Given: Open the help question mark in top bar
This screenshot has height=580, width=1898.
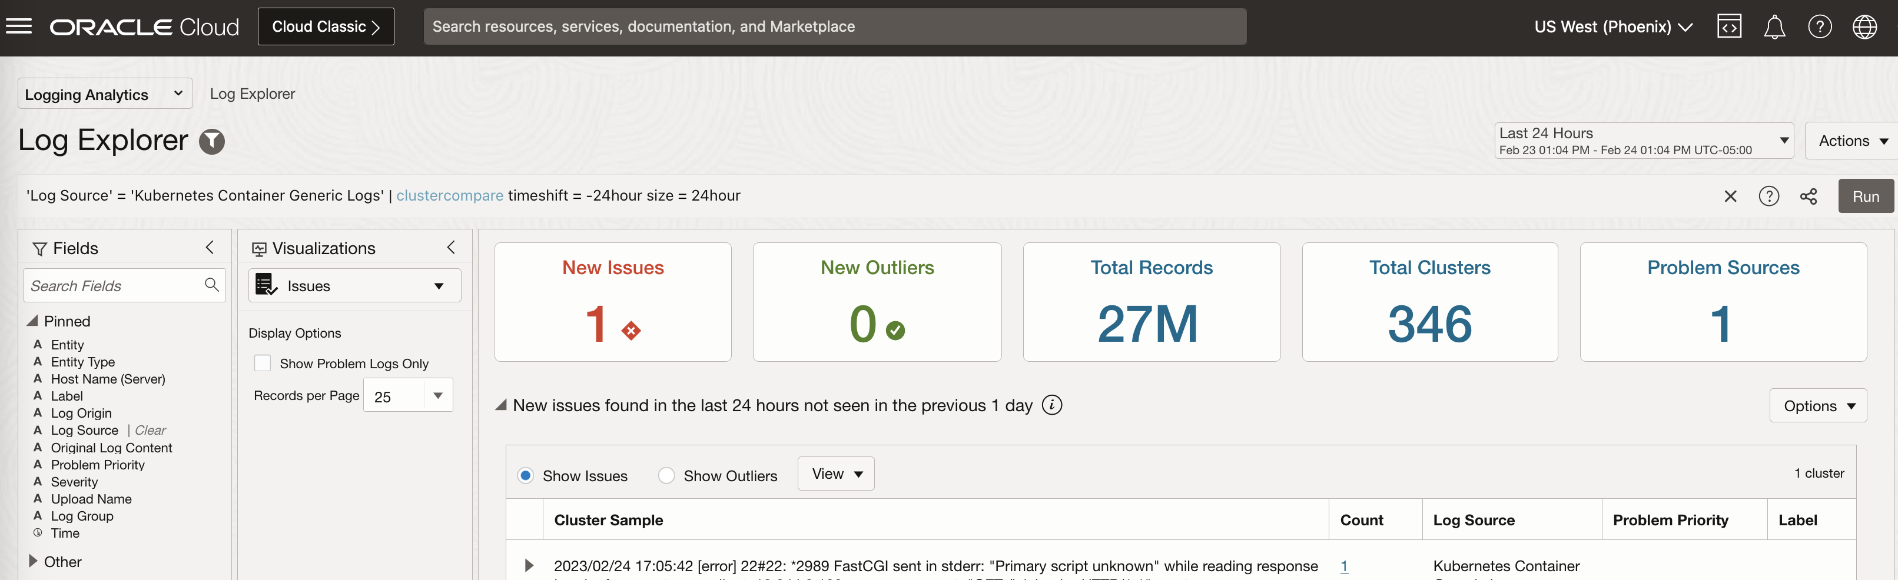Looking at the screenshot, I should (x=1819, y=26).
